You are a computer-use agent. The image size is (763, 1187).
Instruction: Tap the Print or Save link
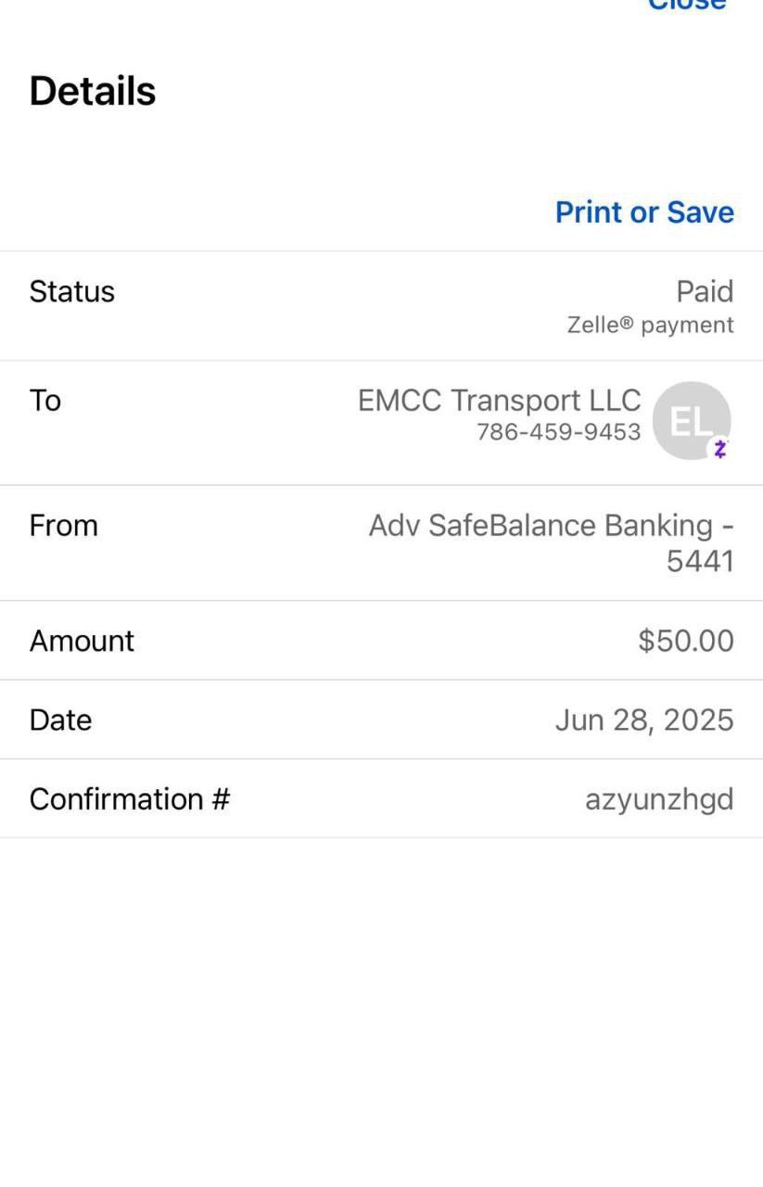[x=644, y=212]
